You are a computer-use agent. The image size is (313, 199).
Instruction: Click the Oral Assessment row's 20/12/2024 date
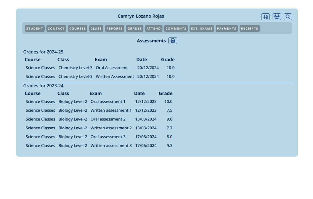point(148,68)
